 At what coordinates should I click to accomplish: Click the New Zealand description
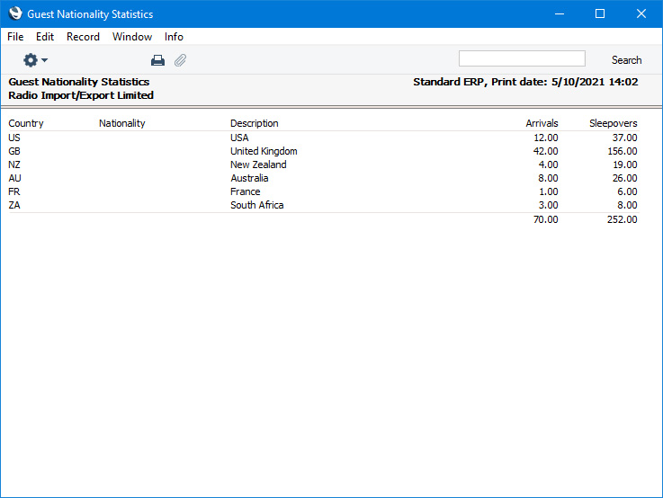click(258, 165)
